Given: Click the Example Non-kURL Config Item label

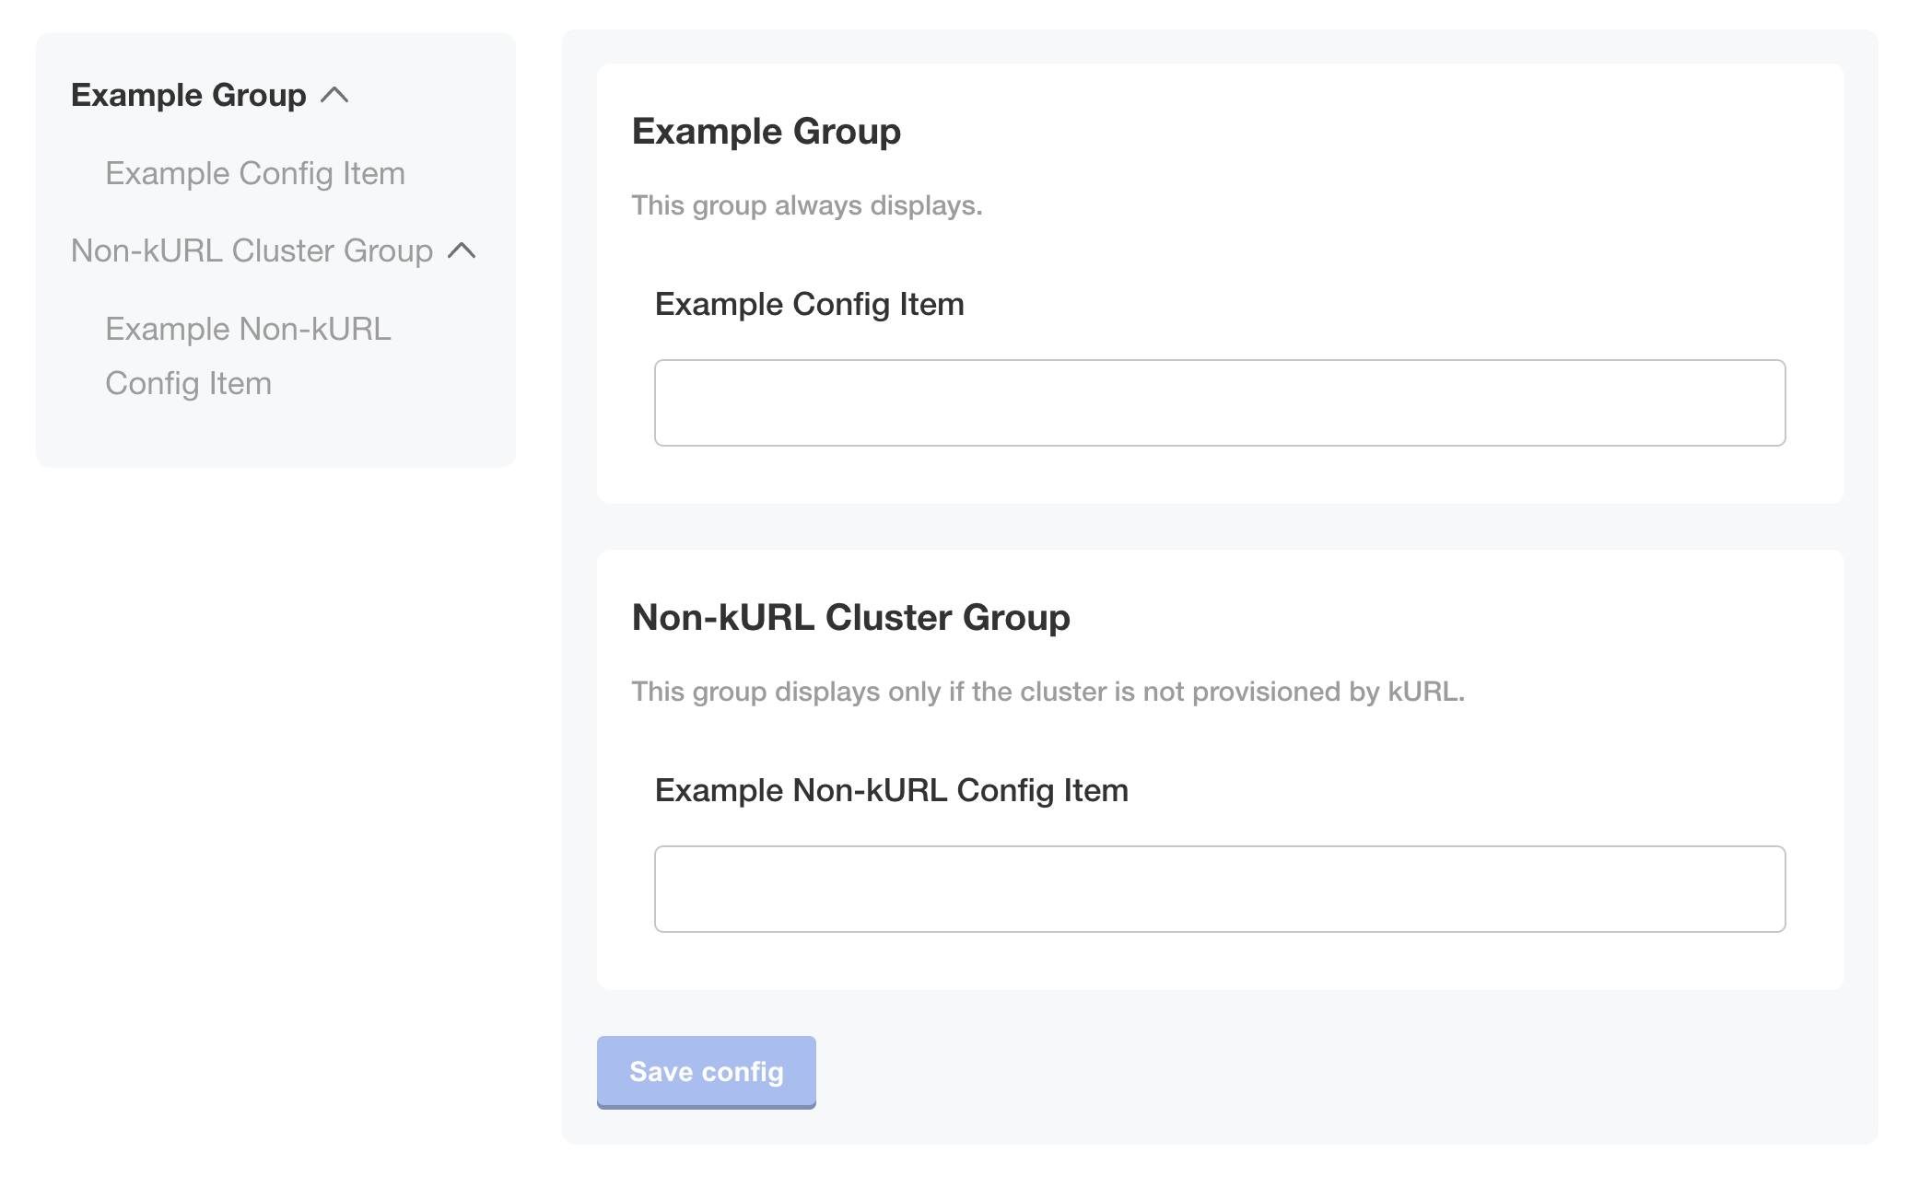Looking at the screenshot, I should tap(891, 789).
